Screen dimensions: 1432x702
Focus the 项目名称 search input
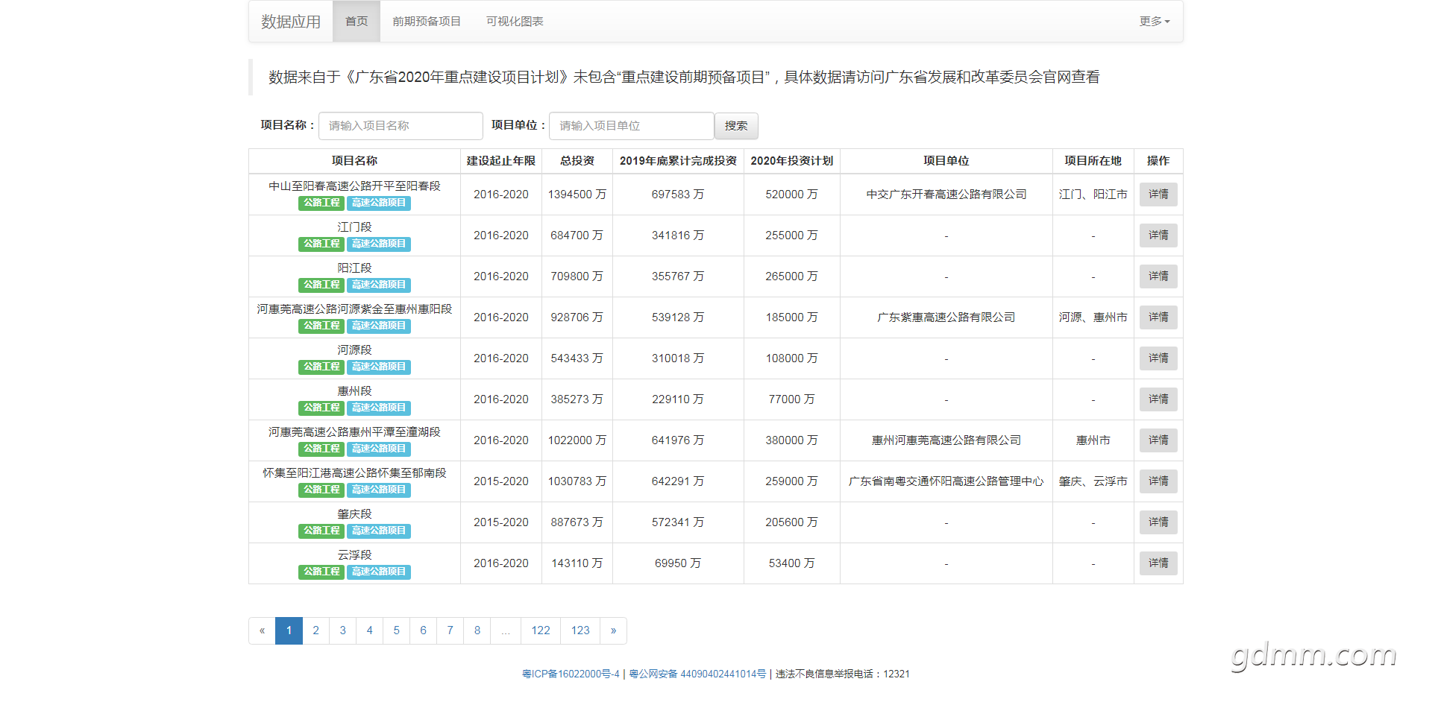pyautogui.click(x=401, y=126)
